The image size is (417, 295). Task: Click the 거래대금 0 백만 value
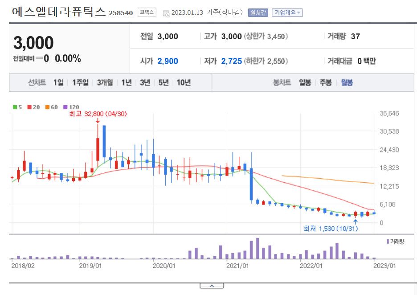367,61
